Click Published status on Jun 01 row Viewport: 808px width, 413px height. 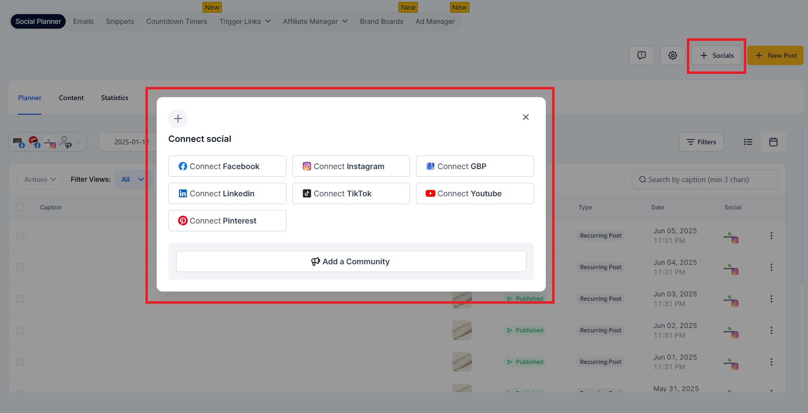point(525,362)
